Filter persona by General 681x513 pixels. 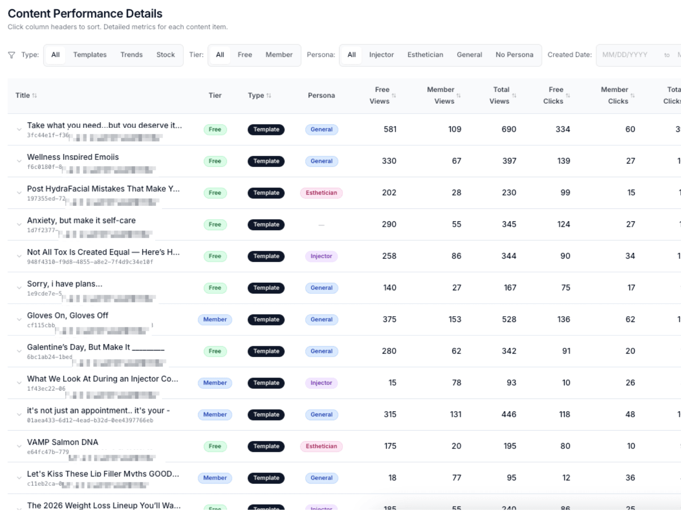(469, 55)
